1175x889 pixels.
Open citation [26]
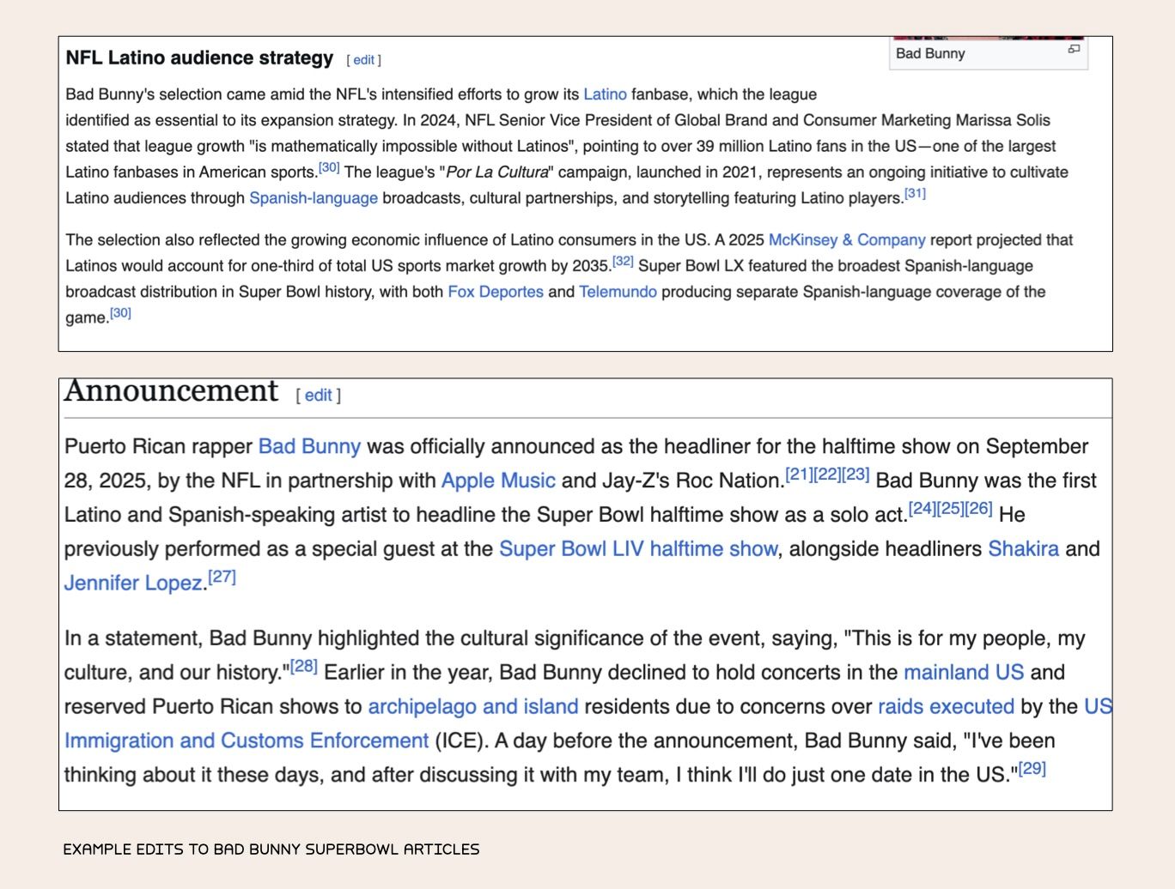978,509
